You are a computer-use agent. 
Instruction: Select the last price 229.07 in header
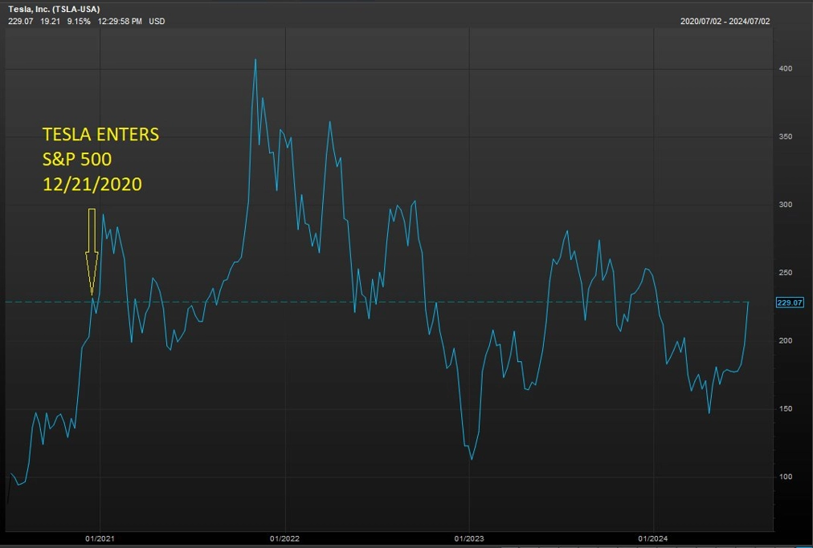[21, 21]
